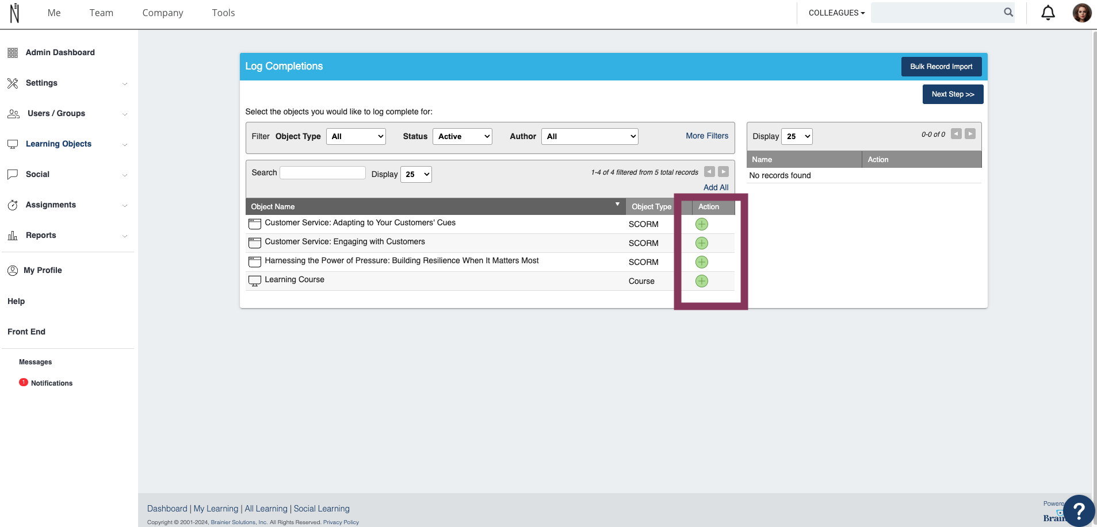Screen dimensions: 1097x527
Task: Open the Dashboard footer link
Action: [167, 509]
